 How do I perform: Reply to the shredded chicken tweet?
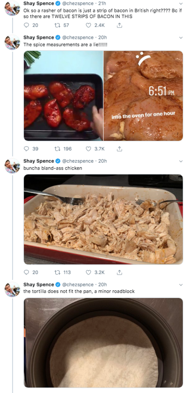pos(26,272)
